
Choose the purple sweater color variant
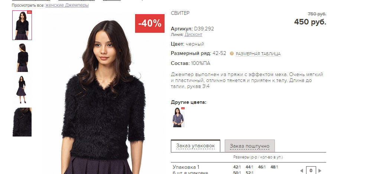tap(178, 117)
